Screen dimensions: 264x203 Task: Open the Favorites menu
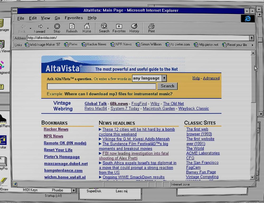[x=74, y=18]
